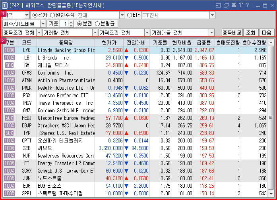
Task: Sort by the 코드 column header
Action: coord(27,42)
